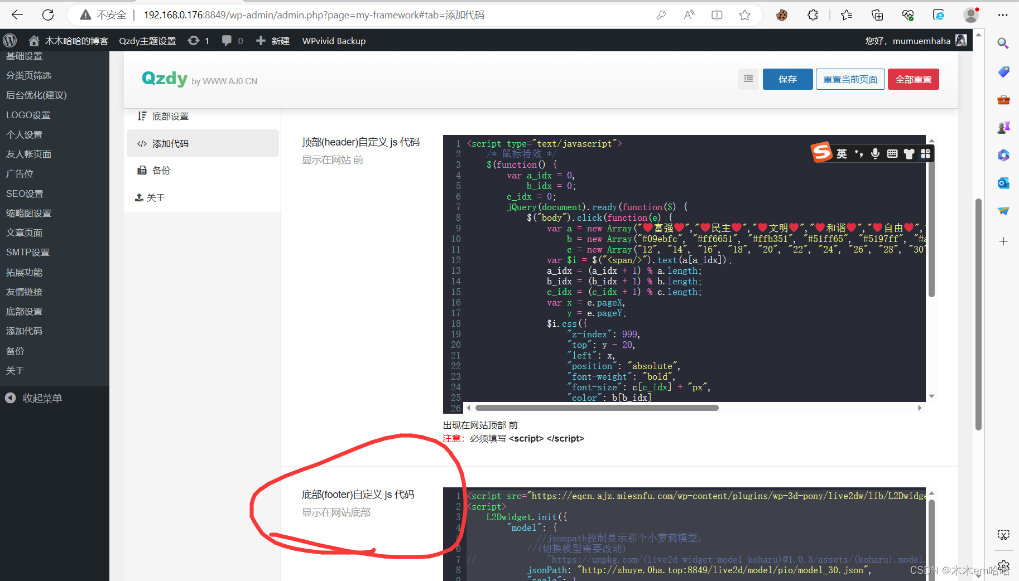The height and width of the screenshot is (581, 1019).
Task: Add a sidebar app with plus
Action: pyautogui.click(x=1003, y=241)
